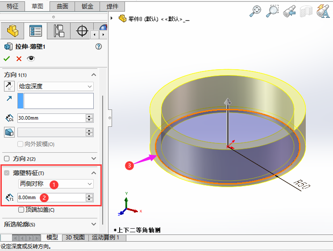Click the Section View icon
Viewport: 333px width, 251px height.
coord(306,11)
